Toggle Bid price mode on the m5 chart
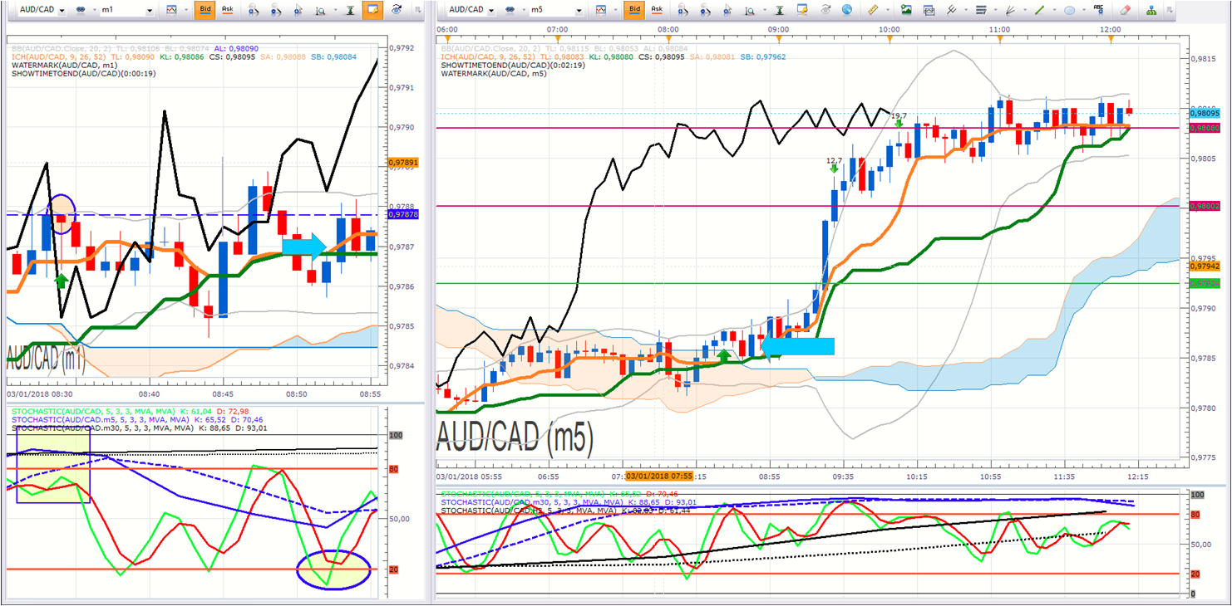1232x606 pixels. tap(633, 10)
